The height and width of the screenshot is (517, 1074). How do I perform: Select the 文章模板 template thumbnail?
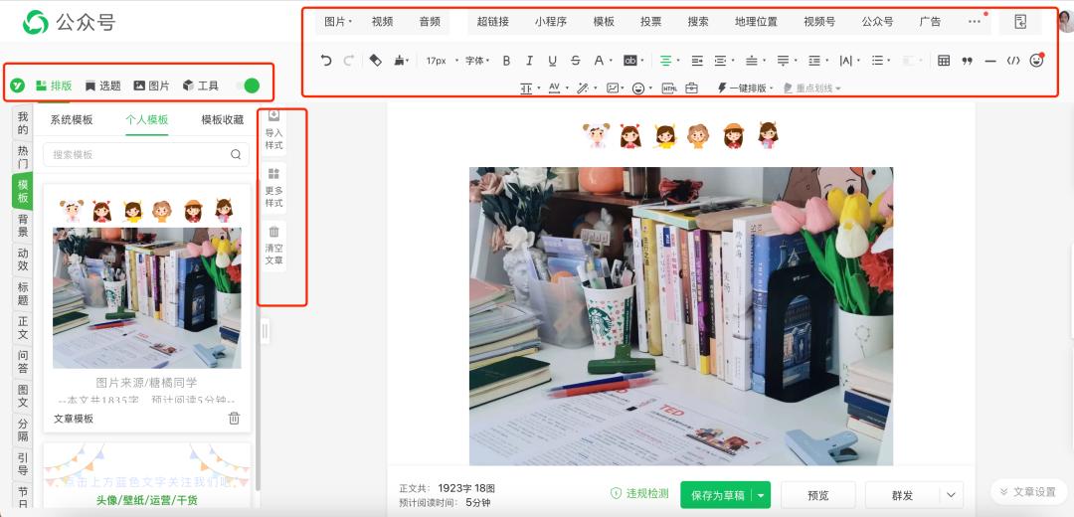146,298
